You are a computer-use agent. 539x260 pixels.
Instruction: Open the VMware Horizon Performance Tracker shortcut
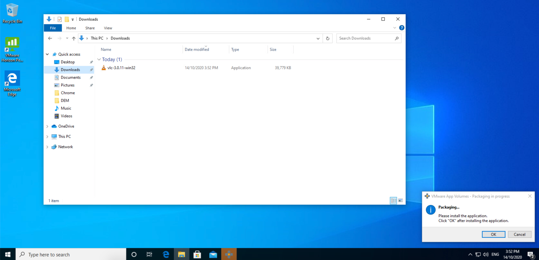point(12,45)
